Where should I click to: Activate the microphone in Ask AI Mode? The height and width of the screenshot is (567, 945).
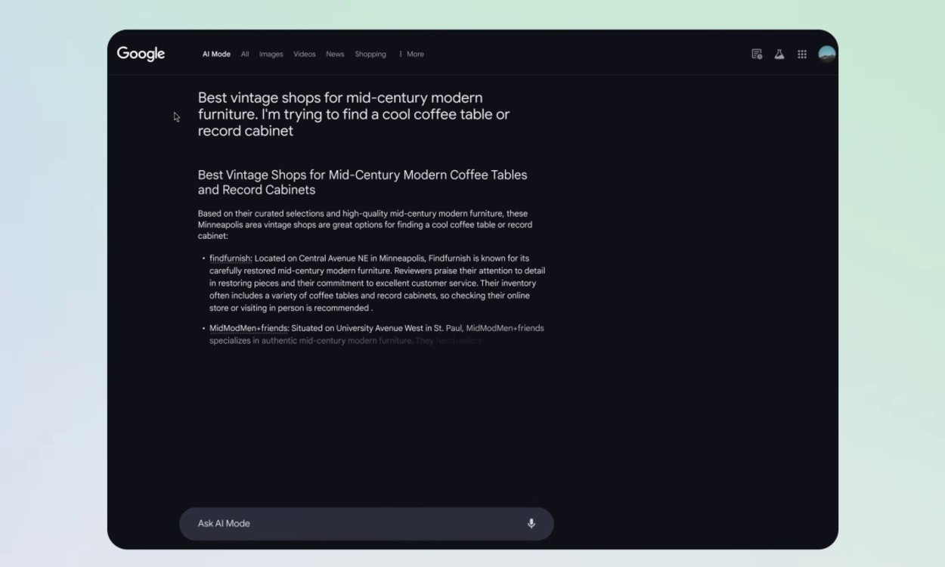531,523
